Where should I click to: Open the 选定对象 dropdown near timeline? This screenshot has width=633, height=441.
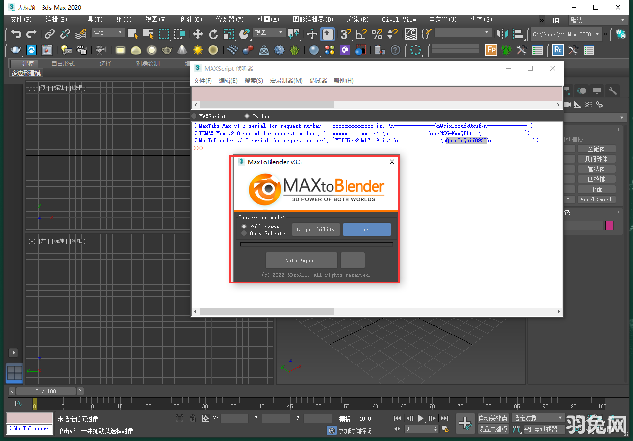coord(537,417)
